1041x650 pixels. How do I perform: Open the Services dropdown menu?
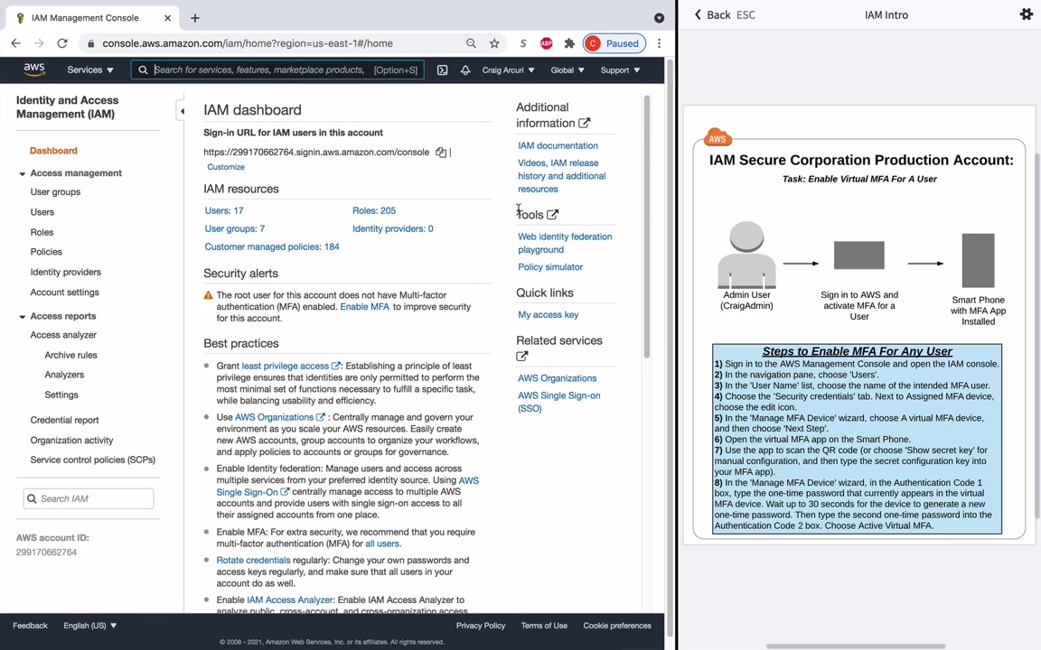[x=90, y=70]
